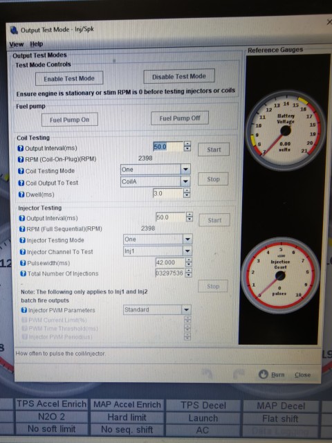Click Disable Test Mode button
The height and width of the screenshot is (443, 332).
(x=179, y=76)
